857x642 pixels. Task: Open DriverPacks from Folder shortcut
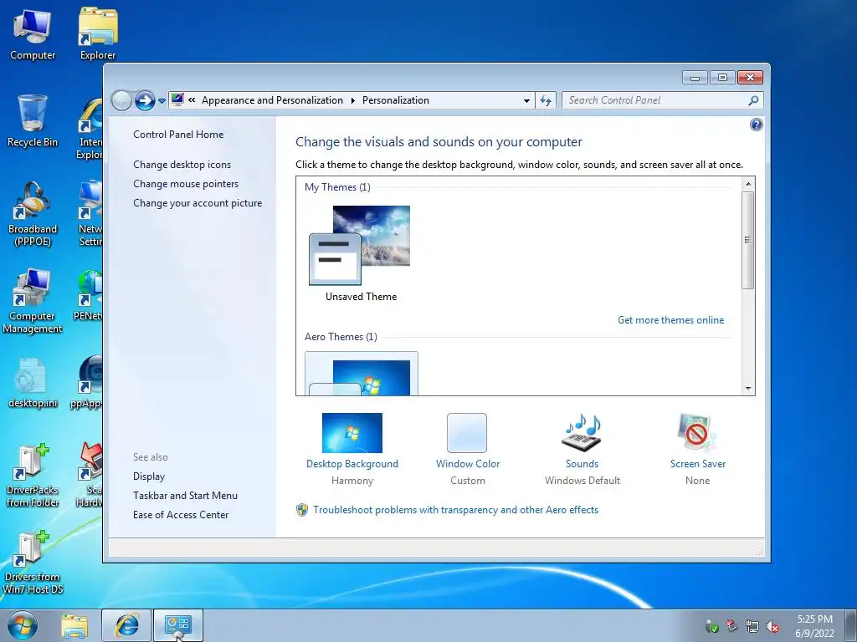[x=33, y=475]
